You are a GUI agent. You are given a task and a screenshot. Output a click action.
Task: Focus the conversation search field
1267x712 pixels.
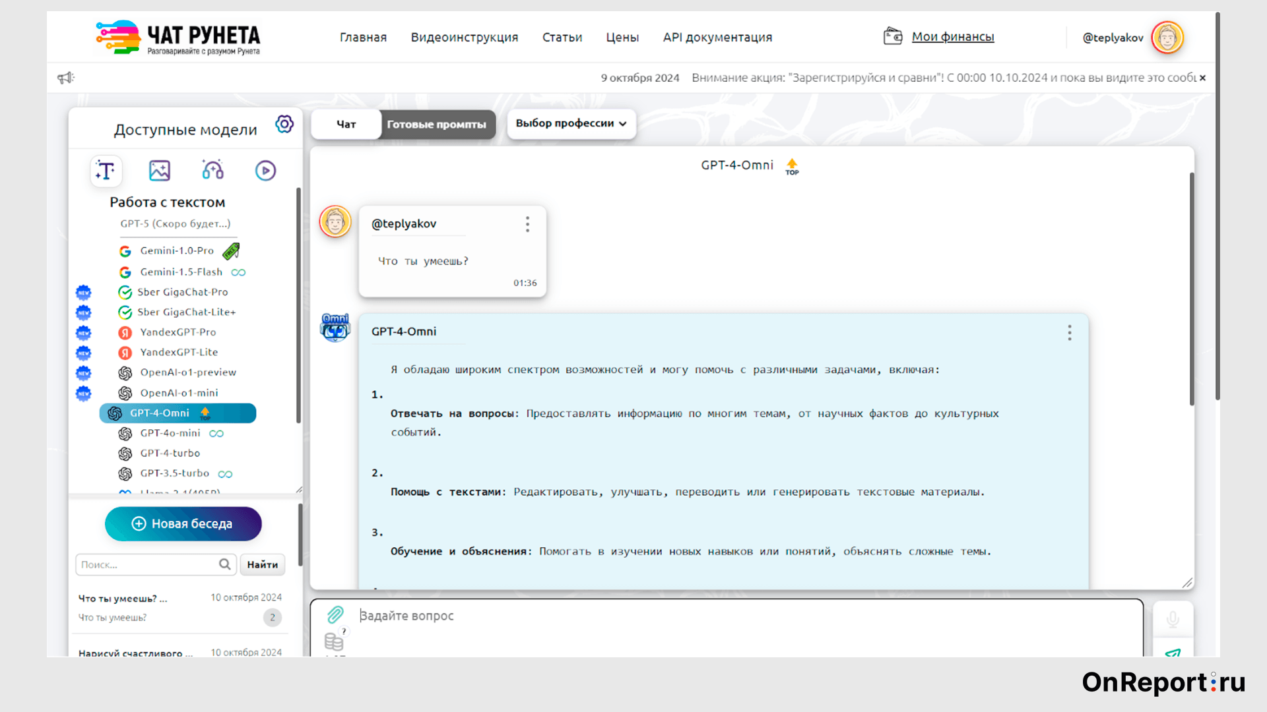point(156,564)
